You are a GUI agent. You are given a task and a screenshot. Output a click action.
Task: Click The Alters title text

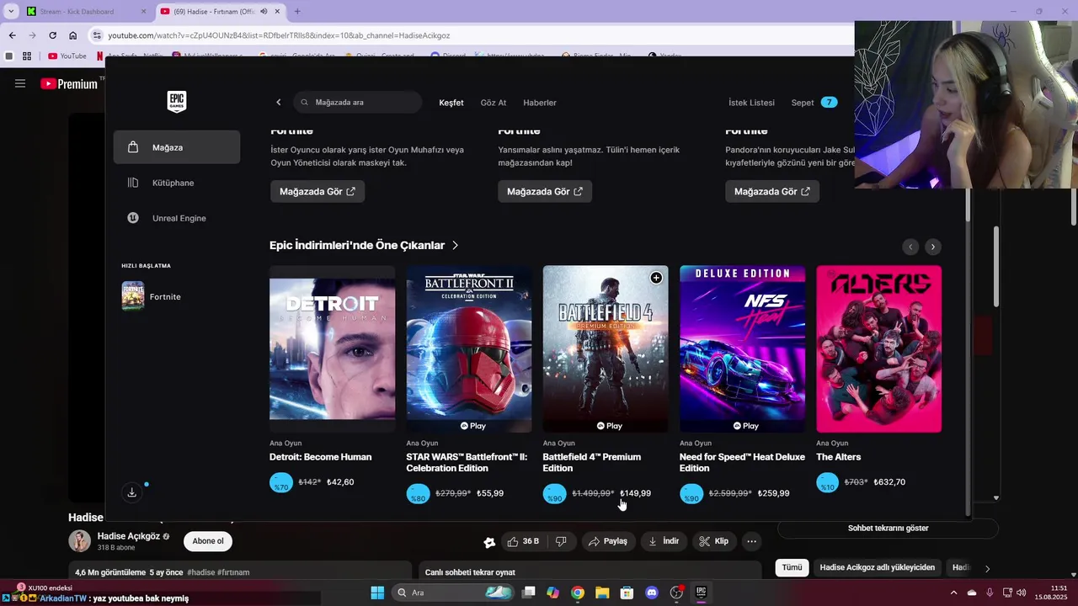838,457
